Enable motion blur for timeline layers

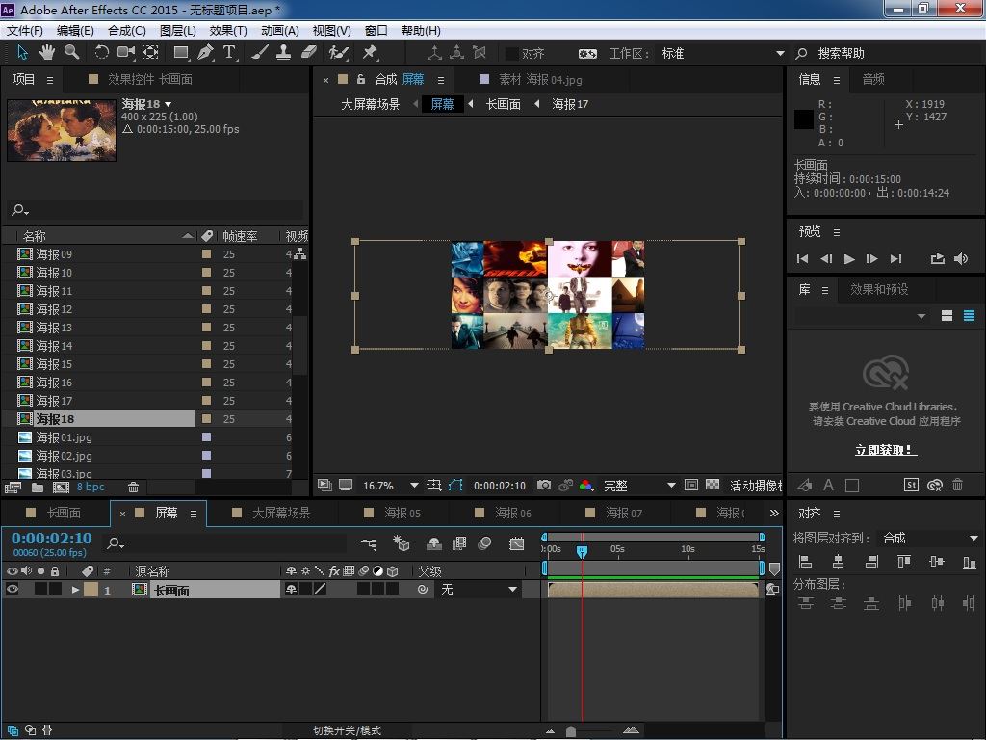click(x=484, y=543)
